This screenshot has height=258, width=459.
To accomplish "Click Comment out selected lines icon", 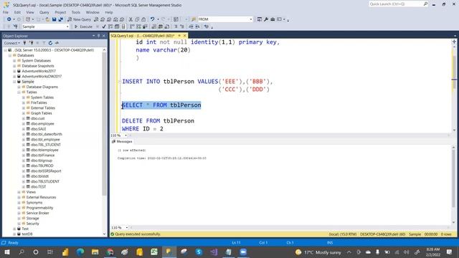I will (176, 27).
